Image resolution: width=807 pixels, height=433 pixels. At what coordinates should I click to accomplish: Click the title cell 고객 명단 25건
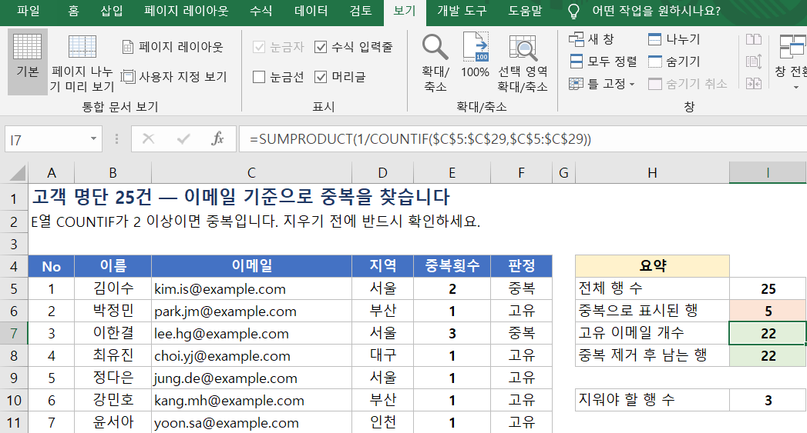(x=240, y=197)
